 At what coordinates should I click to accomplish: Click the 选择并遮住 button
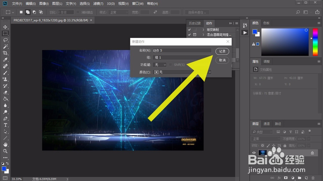pos(197,12)
